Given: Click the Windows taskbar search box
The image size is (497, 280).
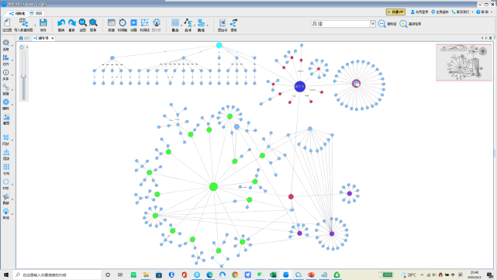Looking at the screenshot, I should (x=57, y=275).
